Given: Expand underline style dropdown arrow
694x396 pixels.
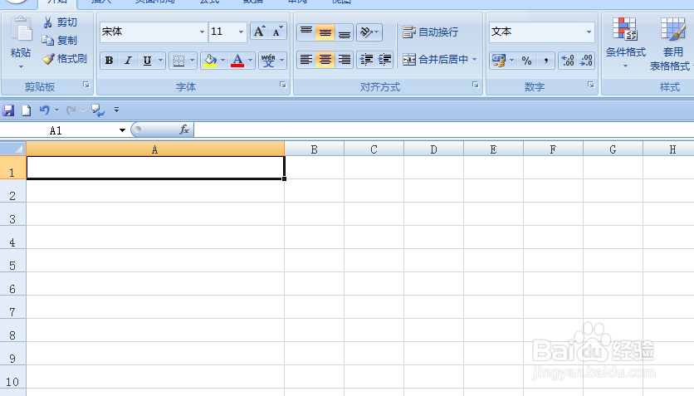Looking at the screenshot, I should point(161,61).
